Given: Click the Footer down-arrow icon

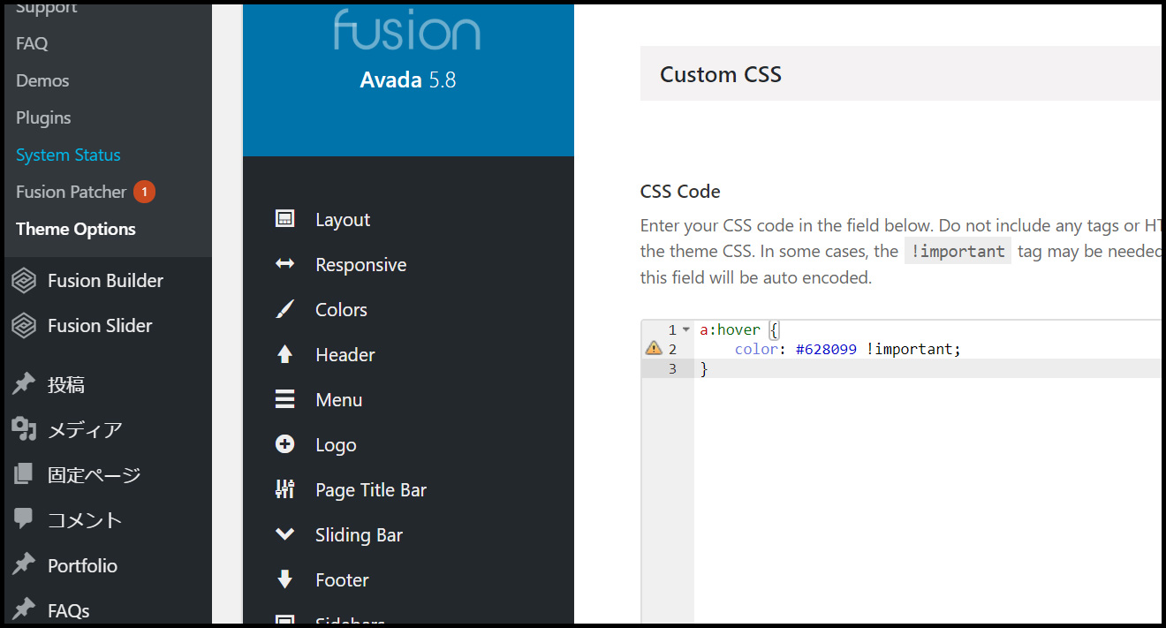Looking at the screenshot, I should click(284, 579).
